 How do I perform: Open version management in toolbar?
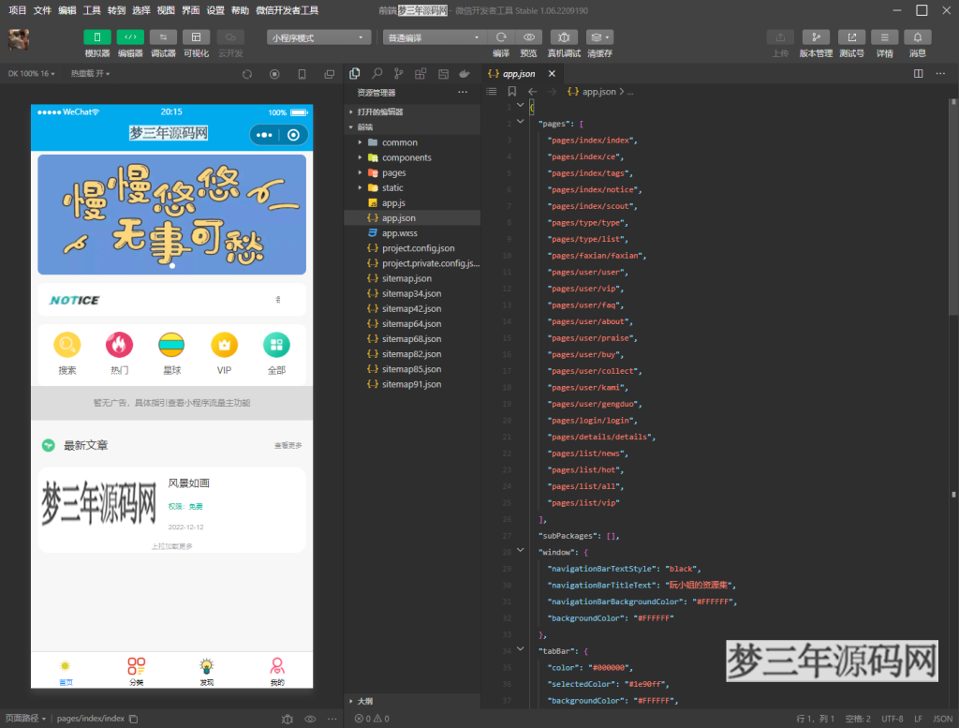pyautogui.click(x=815, y=37)
